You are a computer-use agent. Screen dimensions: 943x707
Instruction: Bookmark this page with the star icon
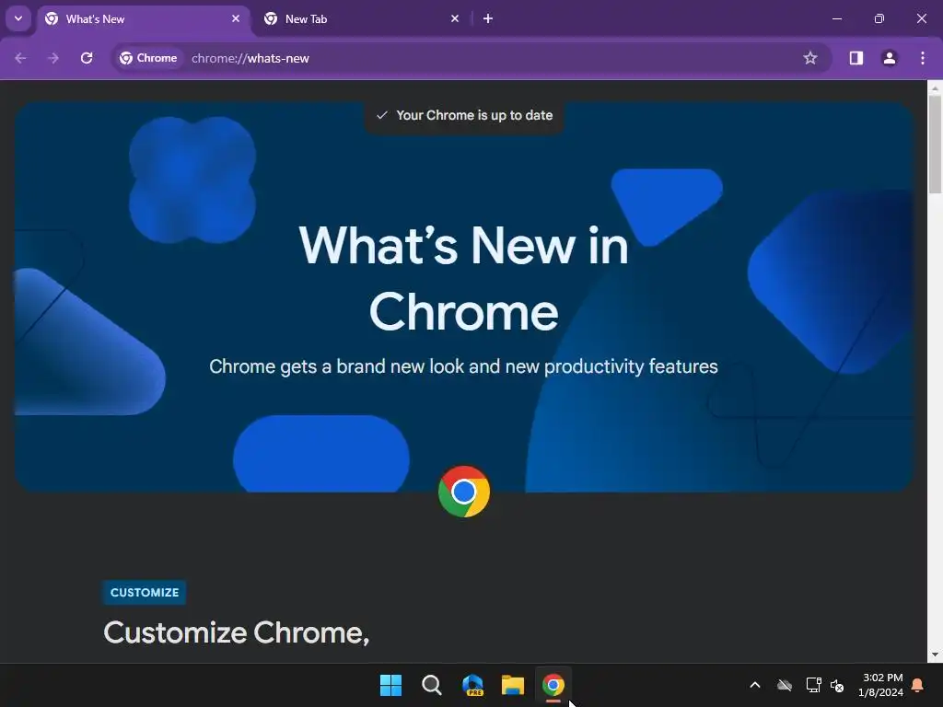[x=810, y=58]
